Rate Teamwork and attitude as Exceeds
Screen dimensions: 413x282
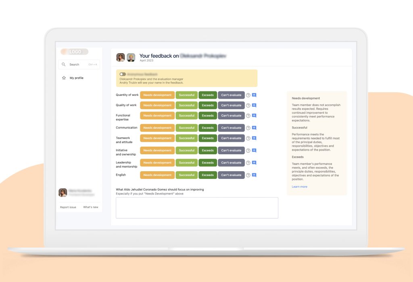click(x=208, y=138)
